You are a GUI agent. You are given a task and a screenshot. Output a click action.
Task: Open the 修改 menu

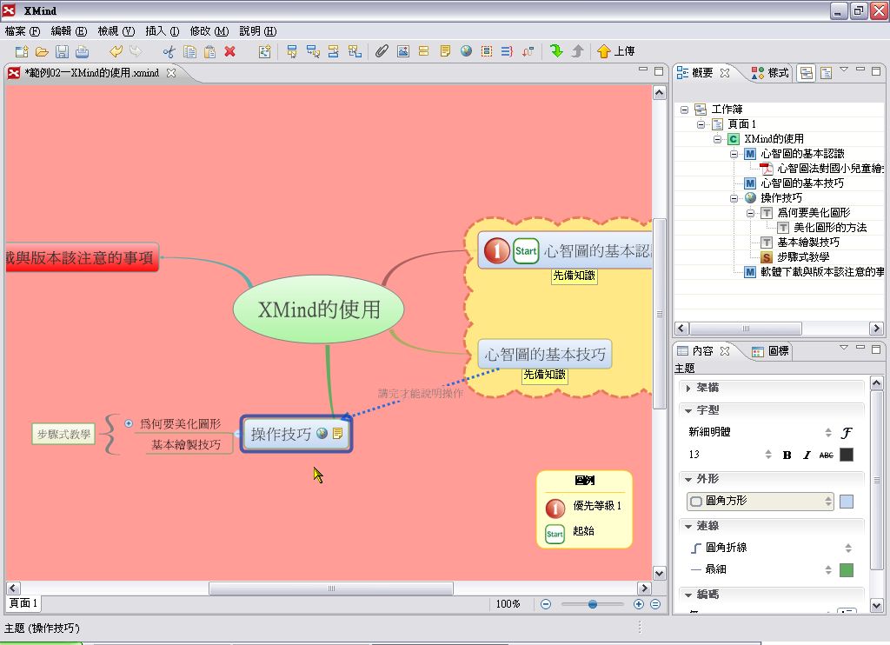pyautogui.click(x=209, y=31)
